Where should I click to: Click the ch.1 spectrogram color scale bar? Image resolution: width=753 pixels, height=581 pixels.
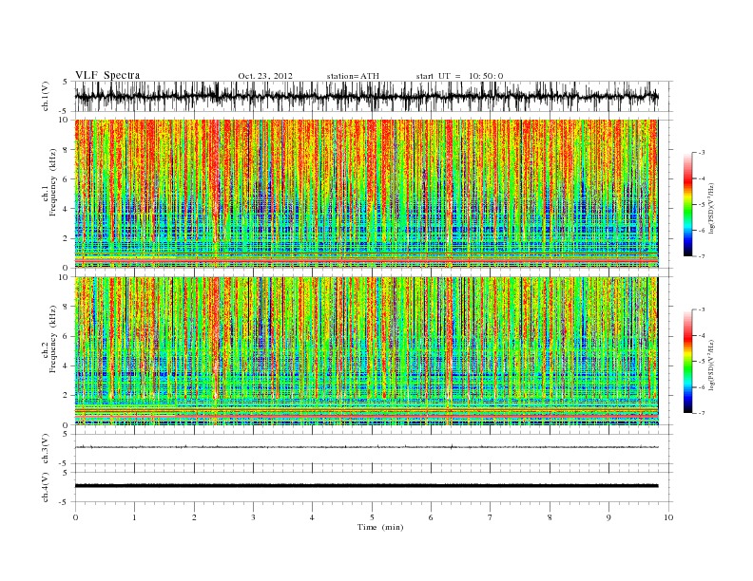coord(688,204)
